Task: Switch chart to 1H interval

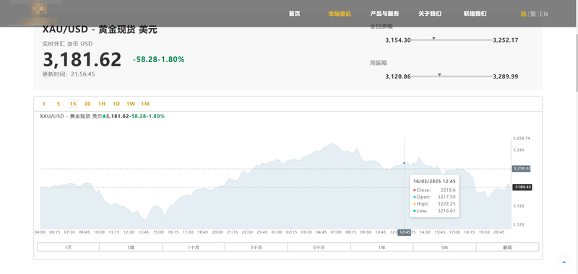Action: pyautogui.click(x=102, y=104)
